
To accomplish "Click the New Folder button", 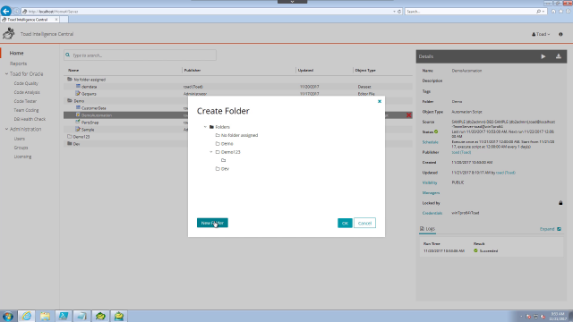I will tap(212, 223).
